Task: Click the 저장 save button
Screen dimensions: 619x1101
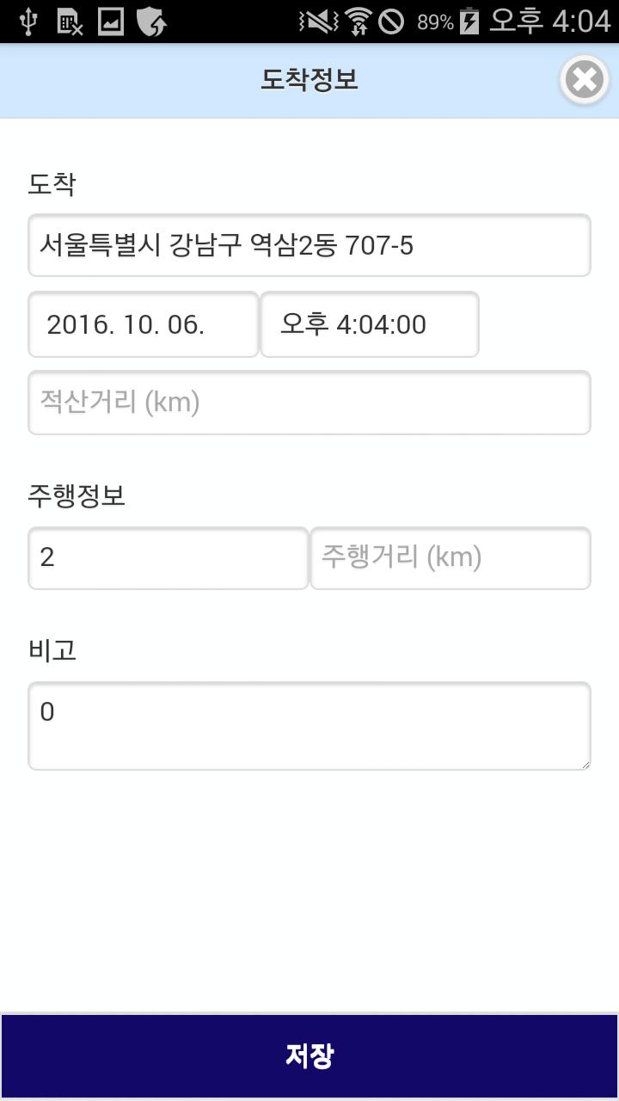Action: (x=309, y=1055)
